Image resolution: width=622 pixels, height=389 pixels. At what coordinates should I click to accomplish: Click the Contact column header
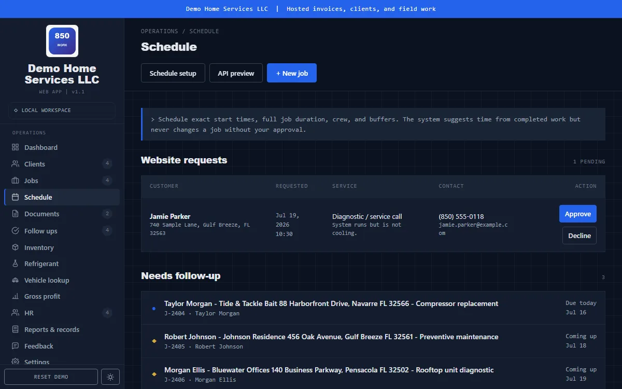pyautogui.click(x=451, y=186)
